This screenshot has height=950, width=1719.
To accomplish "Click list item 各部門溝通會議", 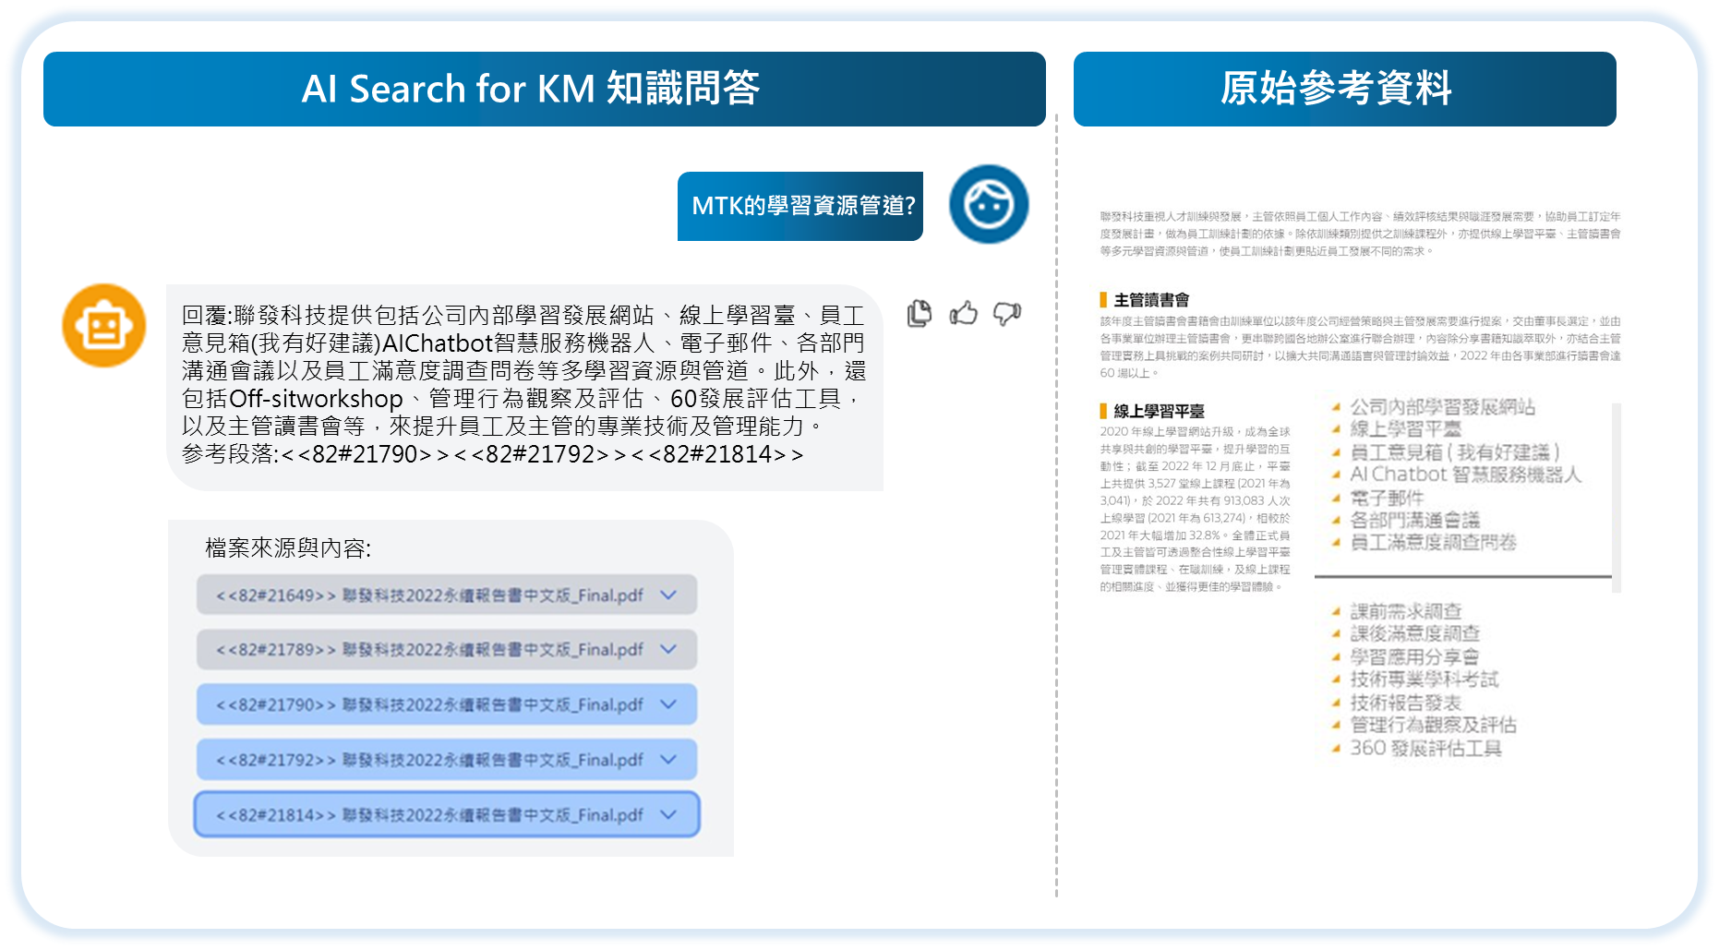I will (x=1414, y=520).
